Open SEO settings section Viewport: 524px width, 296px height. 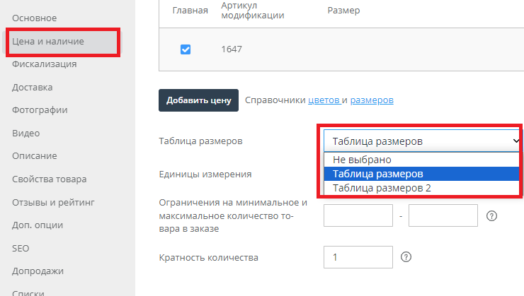click(x=21, y=248)
